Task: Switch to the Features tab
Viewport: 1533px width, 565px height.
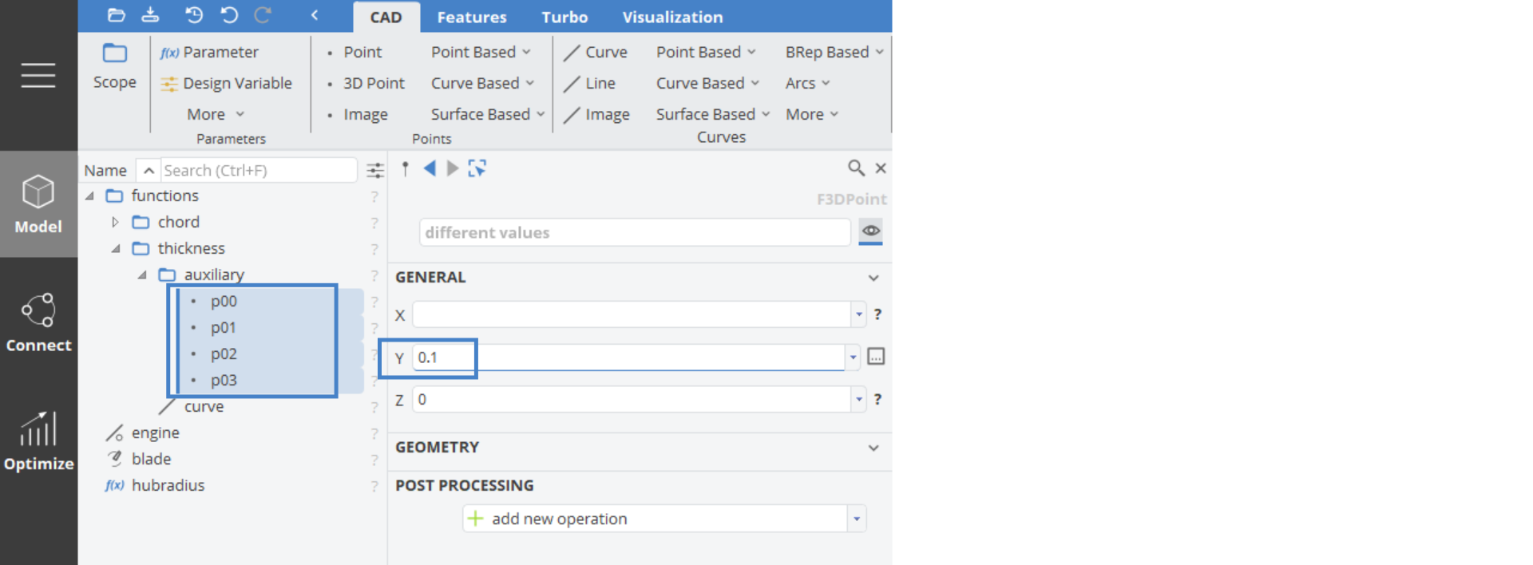Action: (x=471, y=17)
